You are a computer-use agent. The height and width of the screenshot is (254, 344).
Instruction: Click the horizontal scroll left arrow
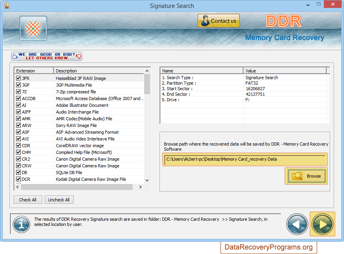[x=17, y=187]
